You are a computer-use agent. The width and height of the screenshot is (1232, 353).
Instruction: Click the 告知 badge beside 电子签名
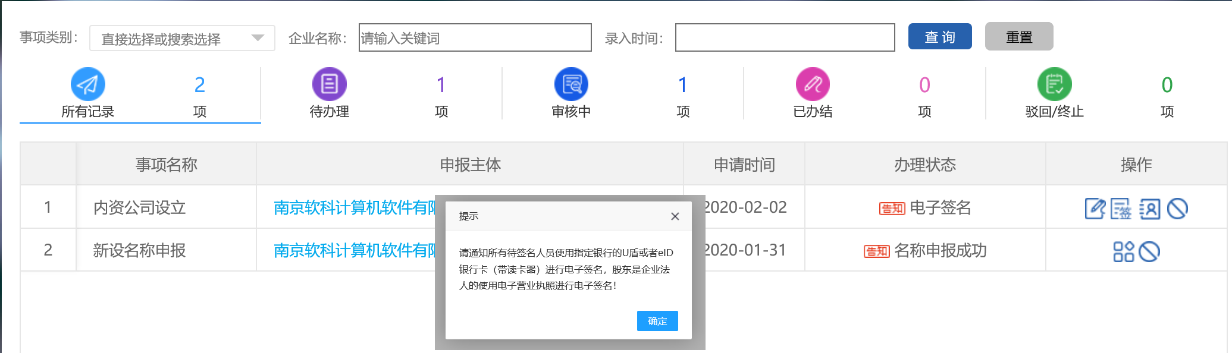point(892,209)
